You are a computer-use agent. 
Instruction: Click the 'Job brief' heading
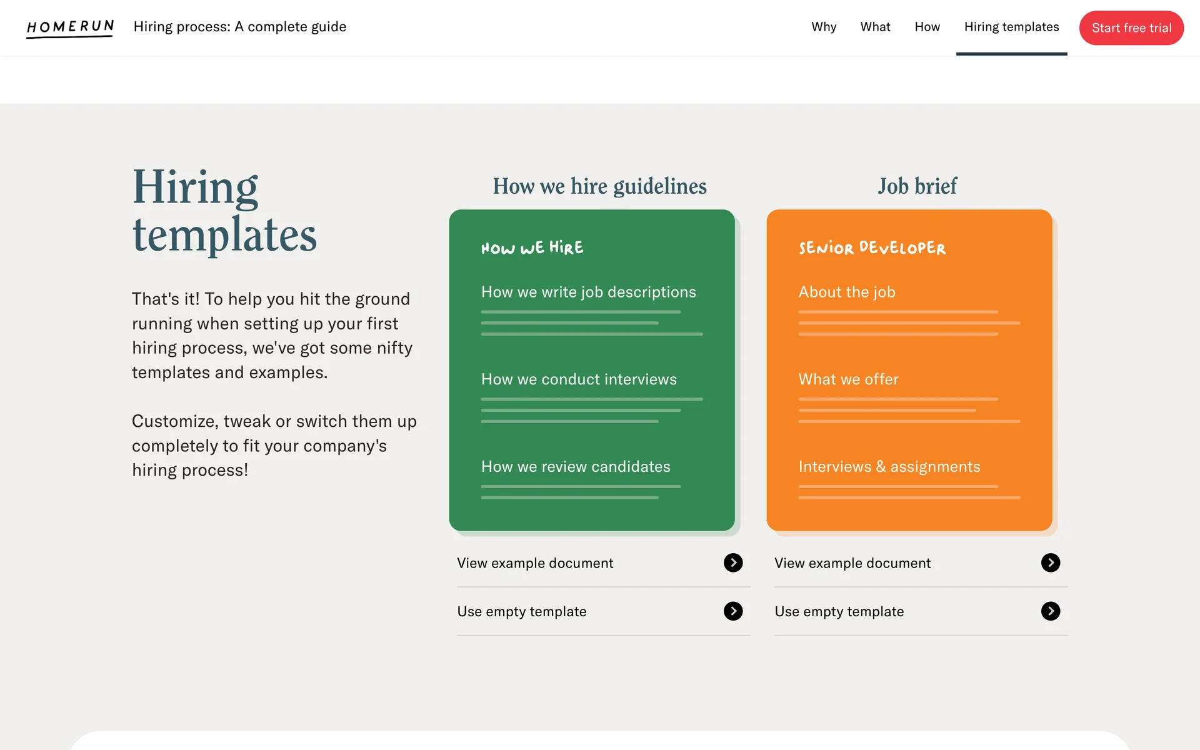click(917, 186)
